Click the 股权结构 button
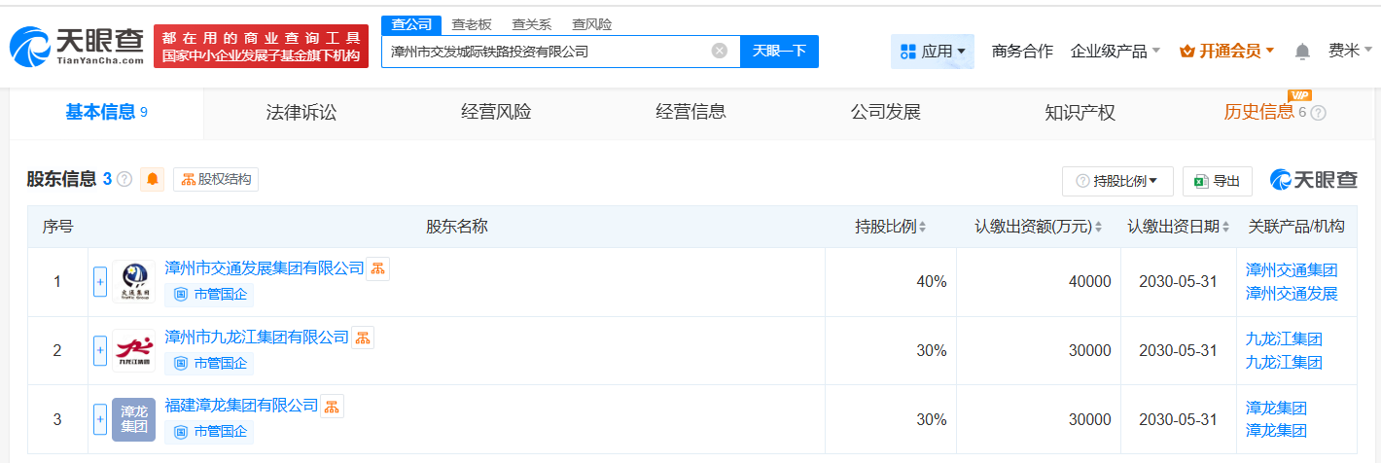The width and height of the screenshot is (1381, 463). pos(216,179)
